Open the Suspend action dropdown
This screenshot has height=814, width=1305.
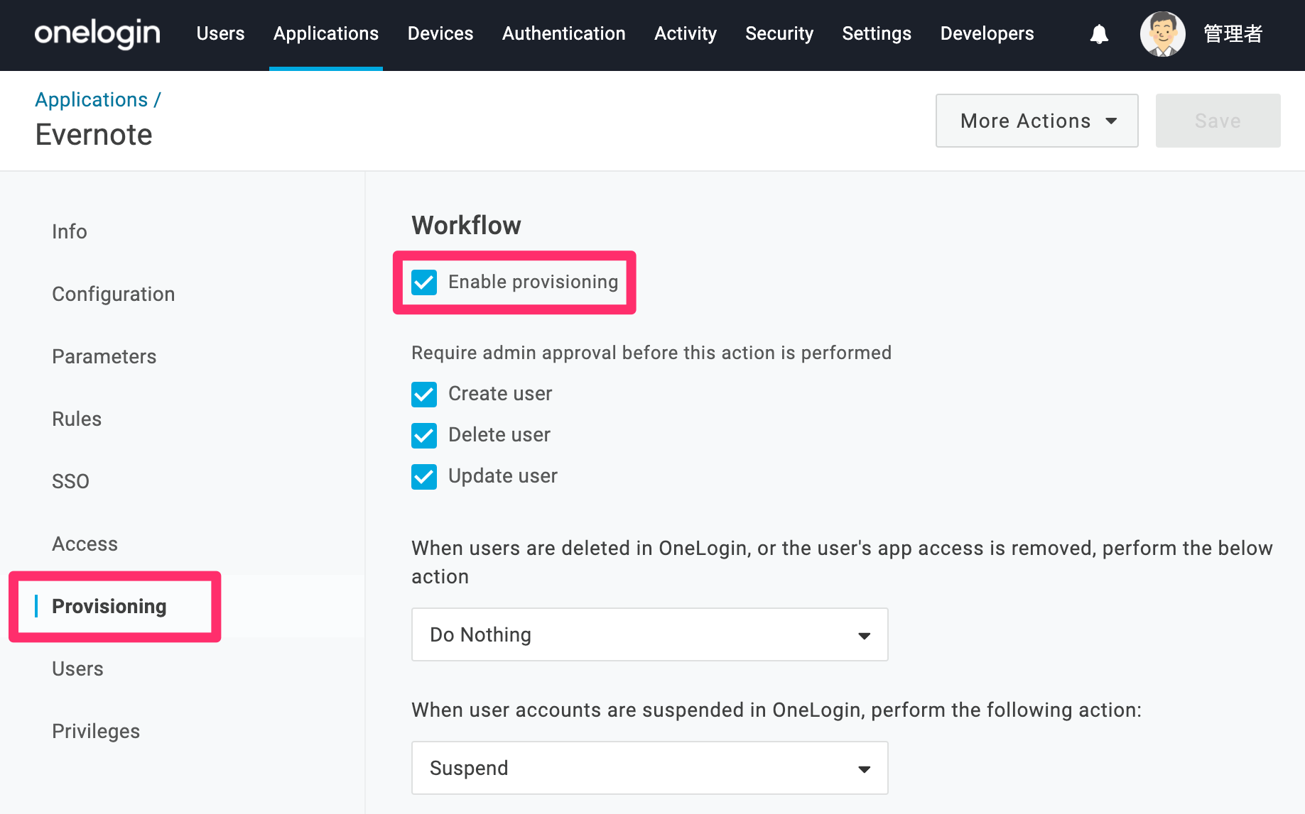pos(650,768)
